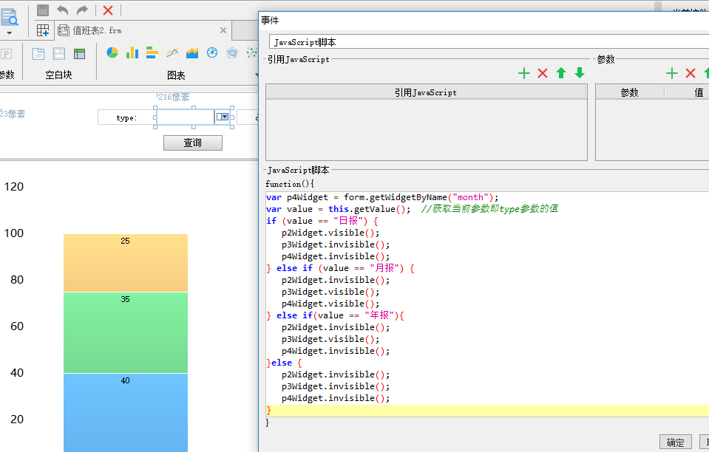This screenshot has height=452, width=709.
Task: Click the 参数 table column header
Action: click(630, 92)
